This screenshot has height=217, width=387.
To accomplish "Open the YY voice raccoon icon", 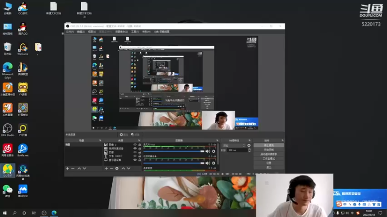I will tap(23, 89).
